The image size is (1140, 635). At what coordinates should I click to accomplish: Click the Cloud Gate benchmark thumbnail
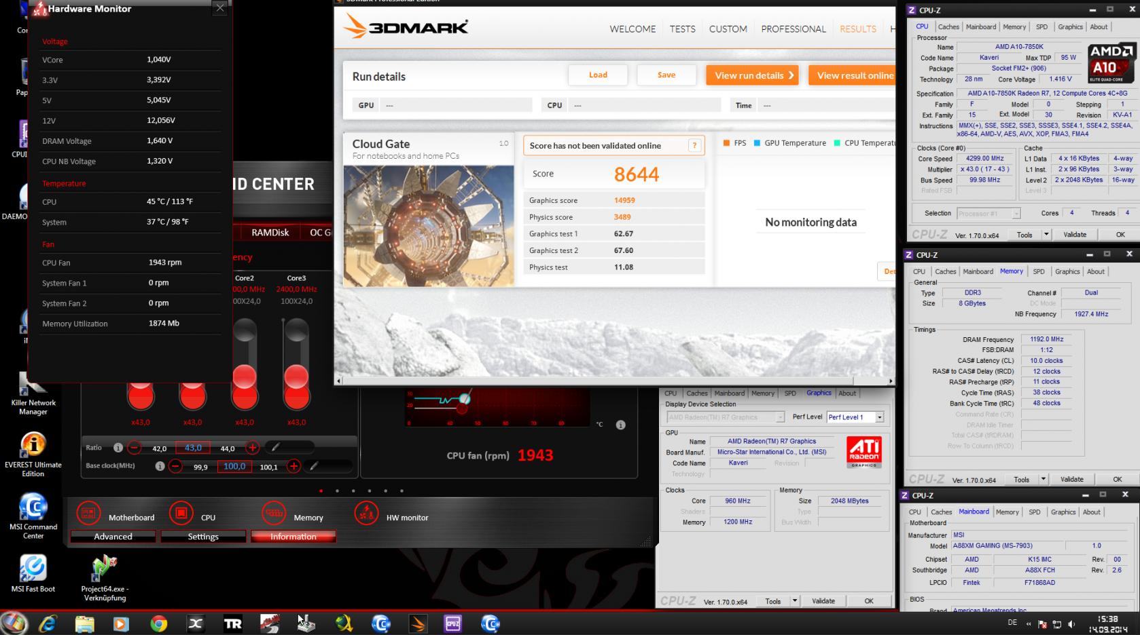429,226
